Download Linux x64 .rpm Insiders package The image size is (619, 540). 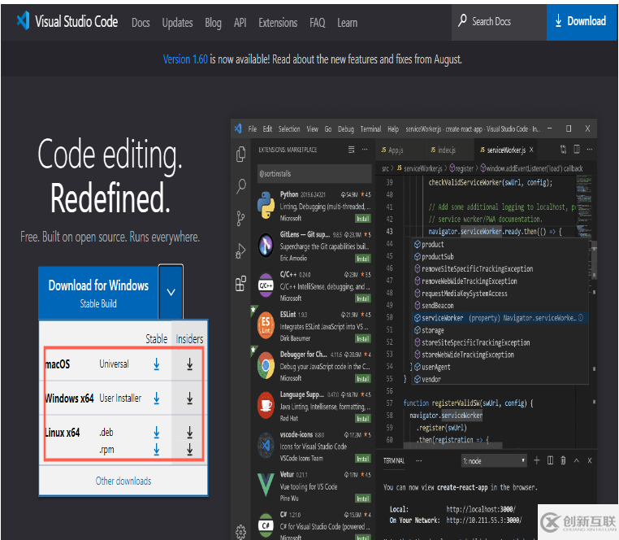(190, 450)
